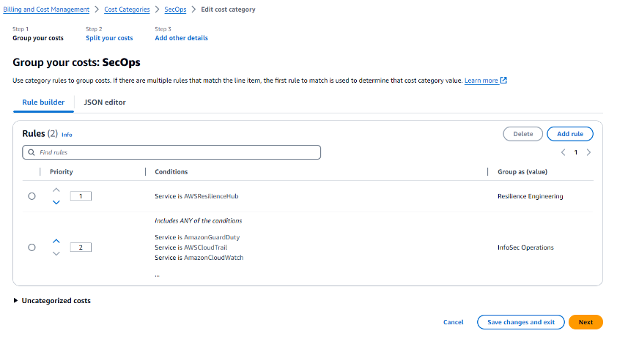Focus the Find rules search field

tap(176, 152)
